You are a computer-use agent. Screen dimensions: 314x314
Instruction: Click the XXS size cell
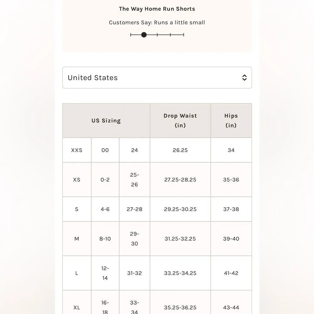point(77,150)
